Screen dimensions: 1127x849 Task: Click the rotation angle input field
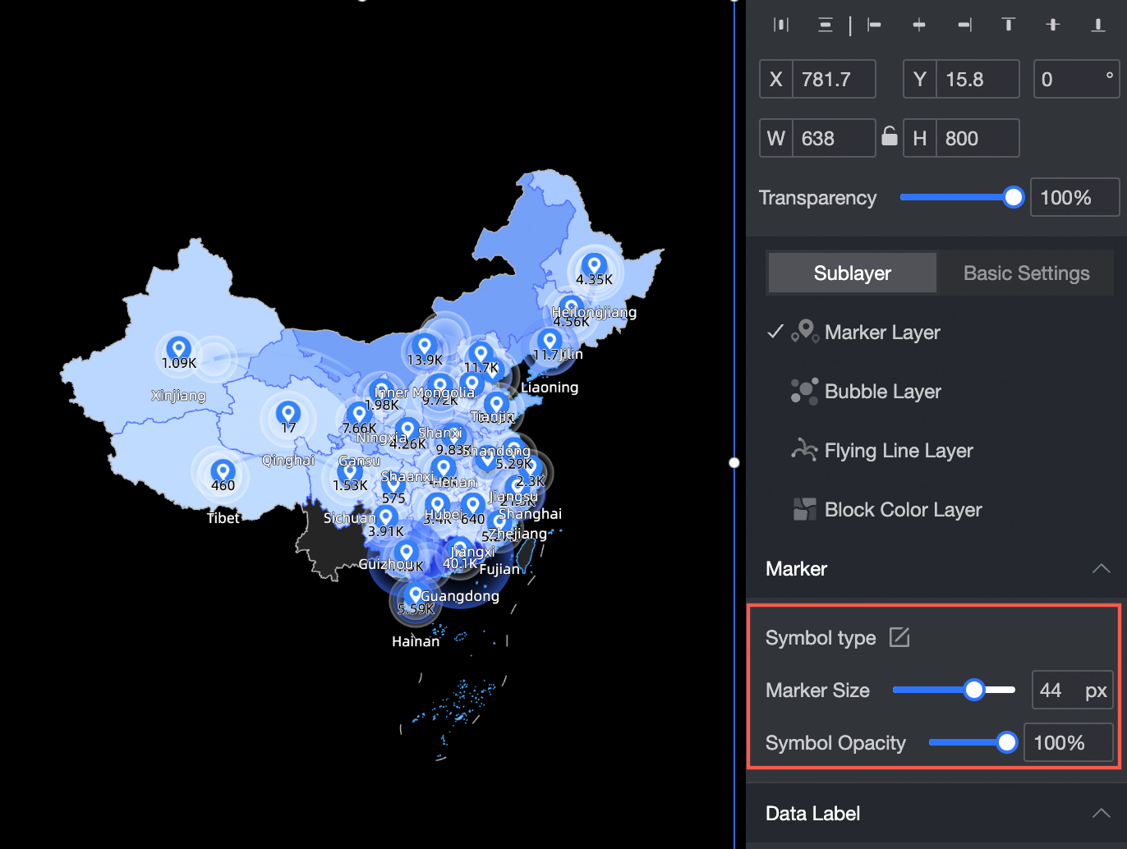pos(1077,79)
